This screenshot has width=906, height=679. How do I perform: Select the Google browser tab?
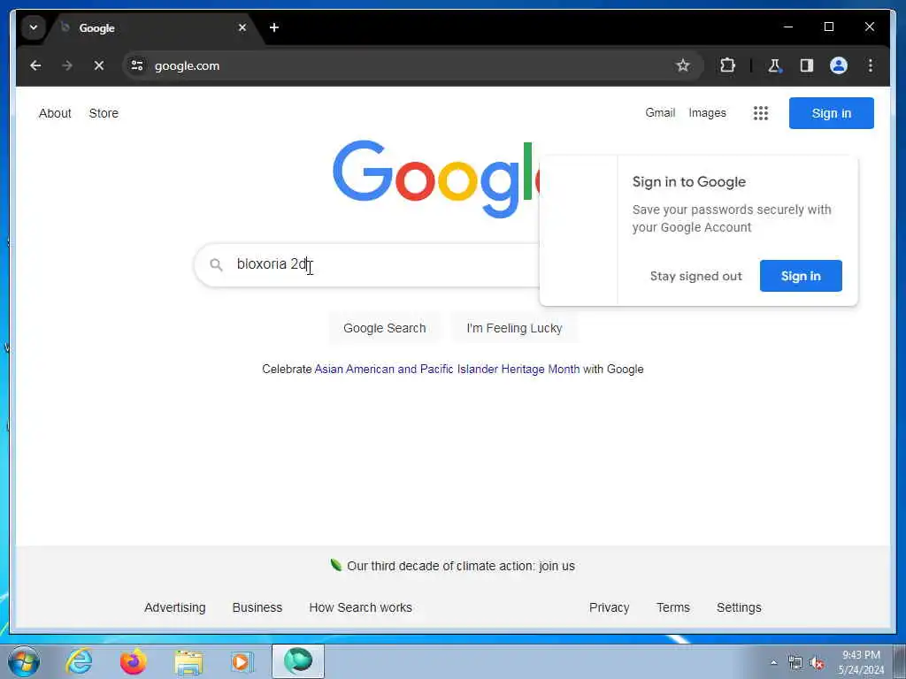point(153,27)
